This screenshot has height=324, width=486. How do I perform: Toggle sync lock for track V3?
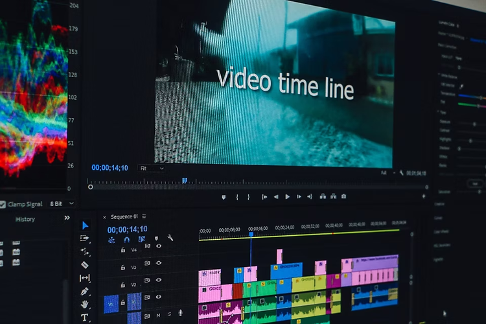pos(147,263)
